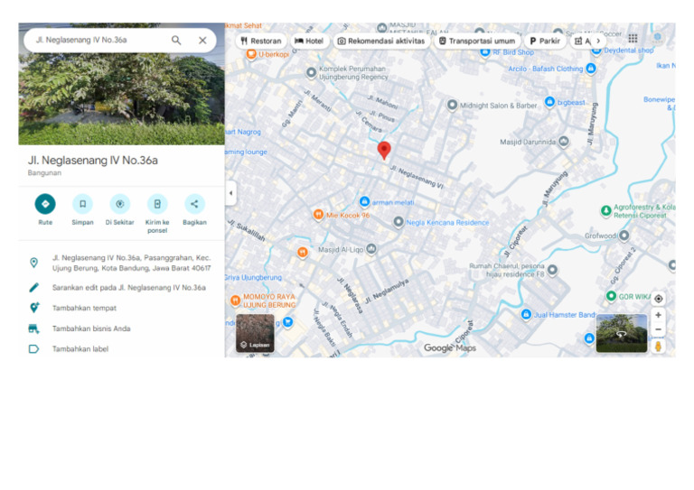
Task: Select Midnight Salon & Barber marker
Action: (452, 106)
